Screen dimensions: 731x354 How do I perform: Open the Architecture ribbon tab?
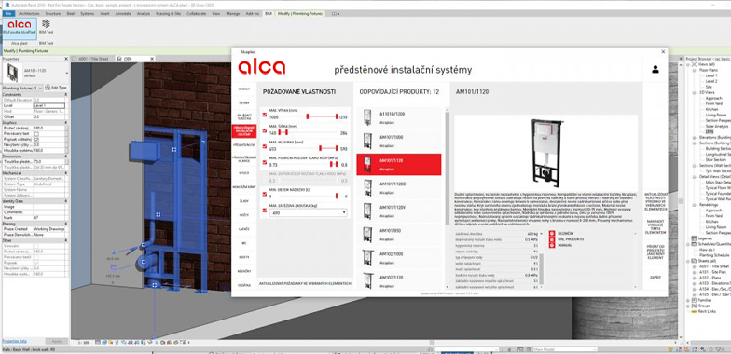[x=29, y=13]
